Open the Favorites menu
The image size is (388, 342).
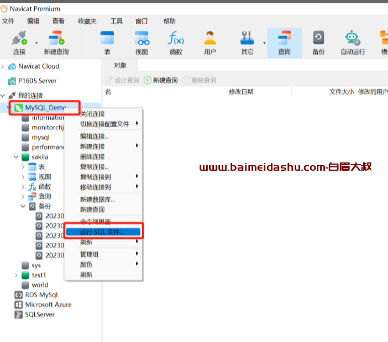pos(87,21)
